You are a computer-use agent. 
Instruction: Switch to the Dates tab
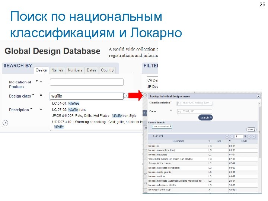pyautogui.click(x=92, y=70)
